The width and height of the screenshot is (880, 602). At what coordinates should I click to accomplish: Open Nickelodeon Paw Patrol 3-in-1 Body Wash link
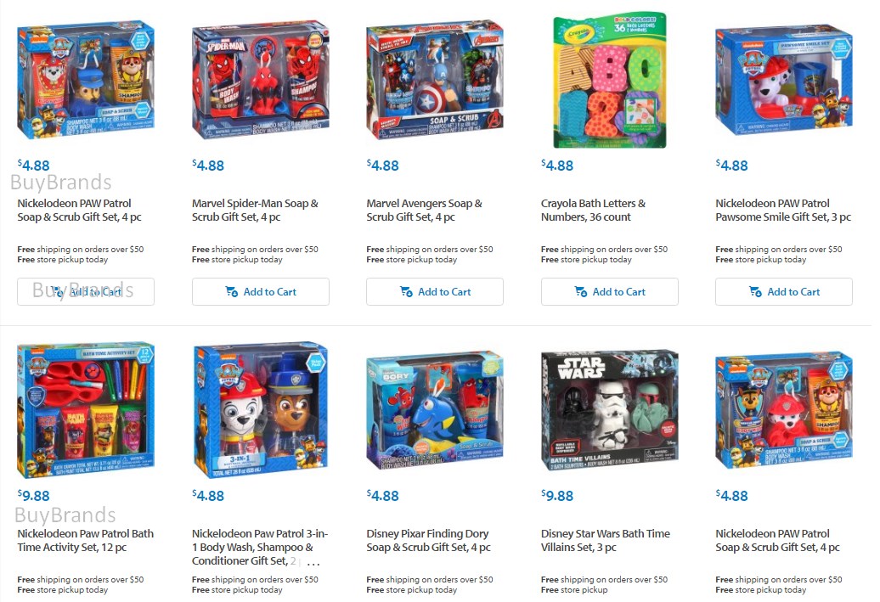[x=260, y=547]
